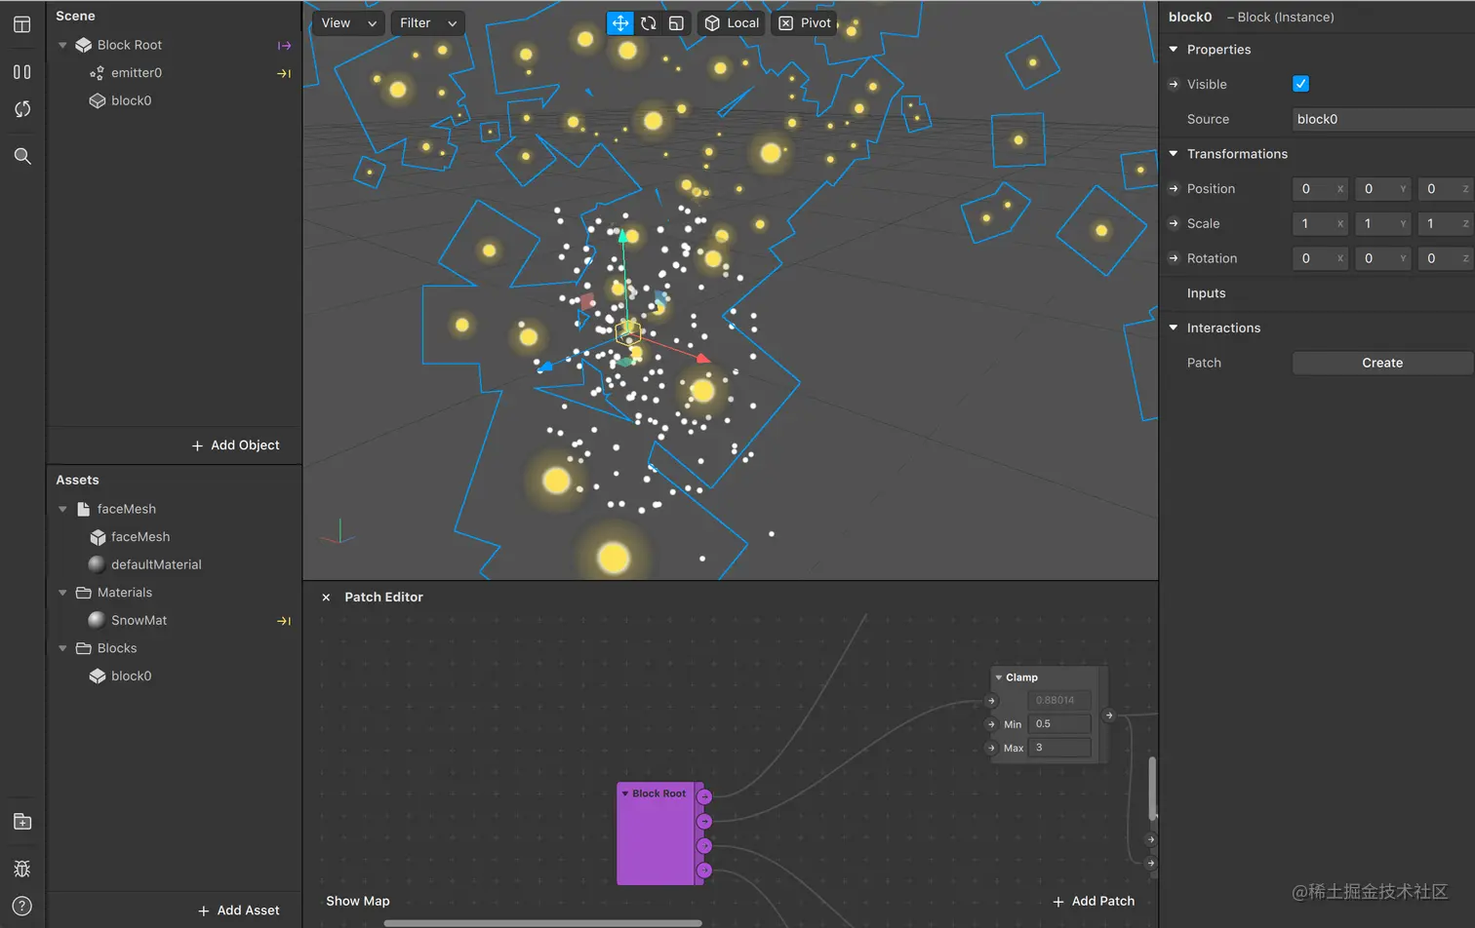
Task: Click the arrow icon next to Rotation
Action: [1174, 258]
